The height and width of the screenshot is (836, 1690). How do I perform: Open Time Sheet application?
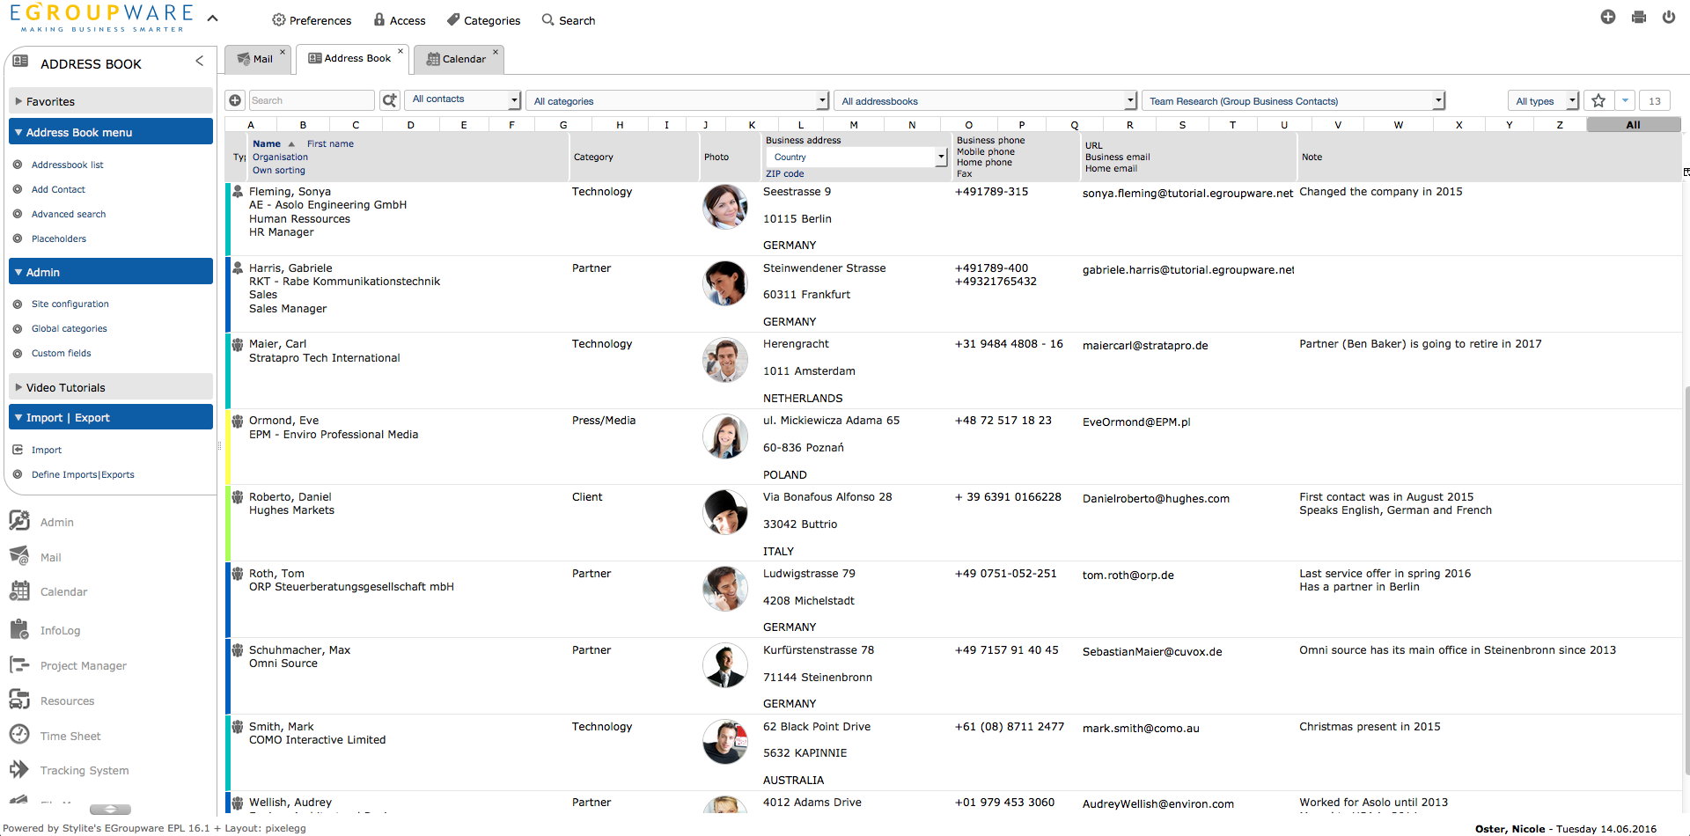70,736
